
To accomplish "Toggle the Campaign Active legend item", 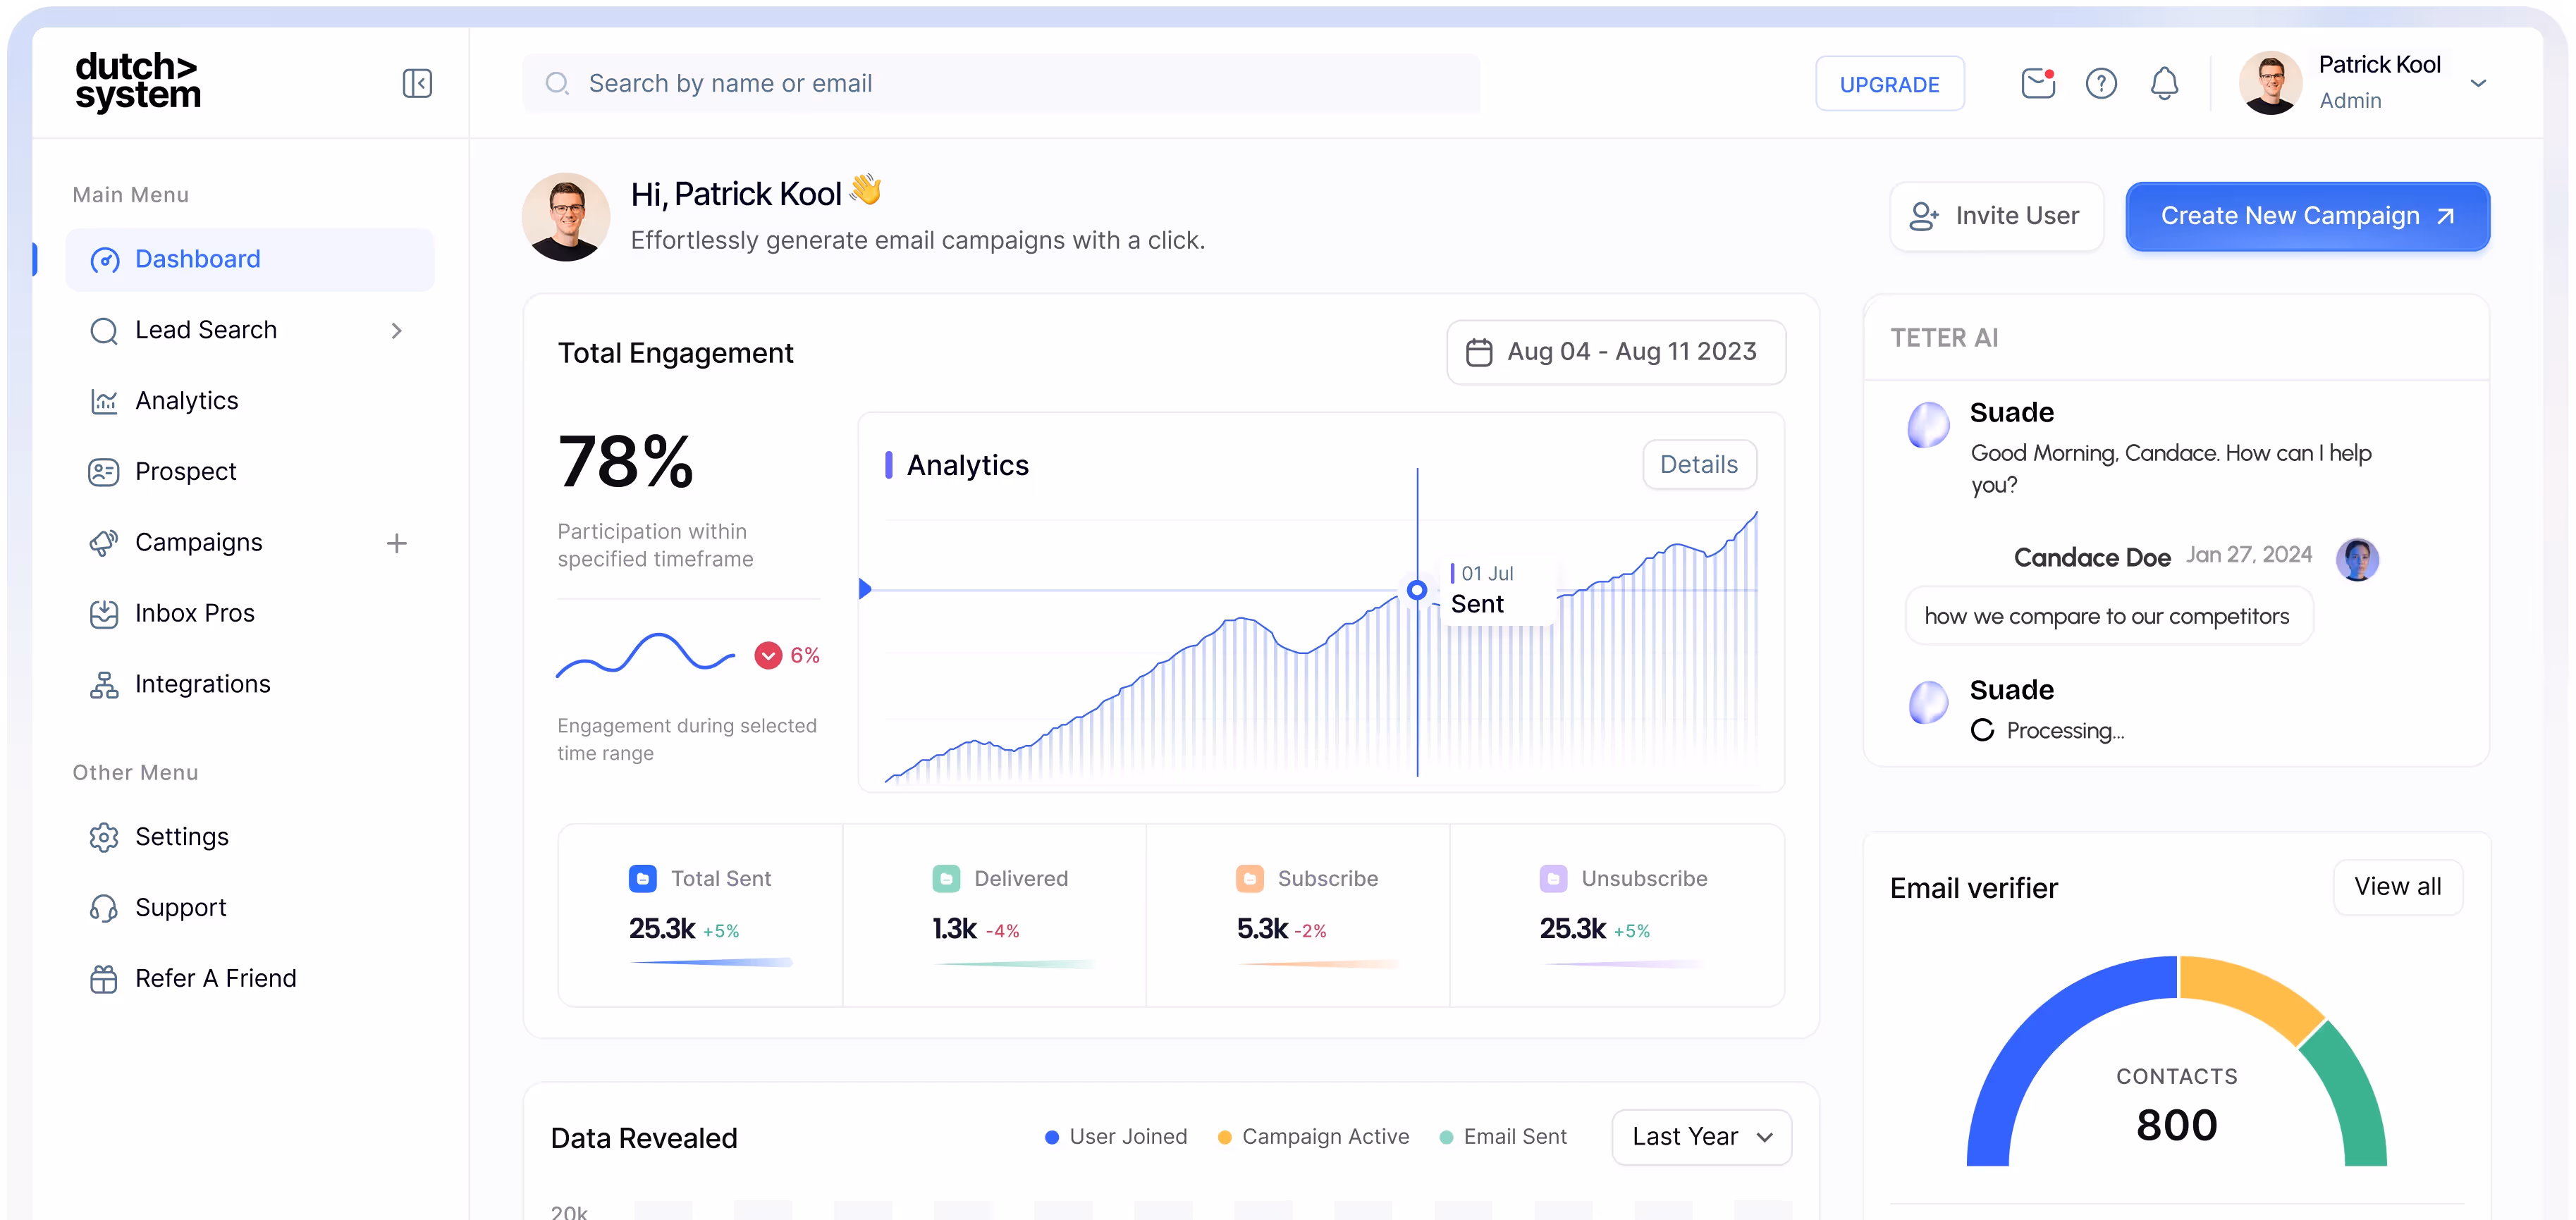I will coord(1313,1137).
